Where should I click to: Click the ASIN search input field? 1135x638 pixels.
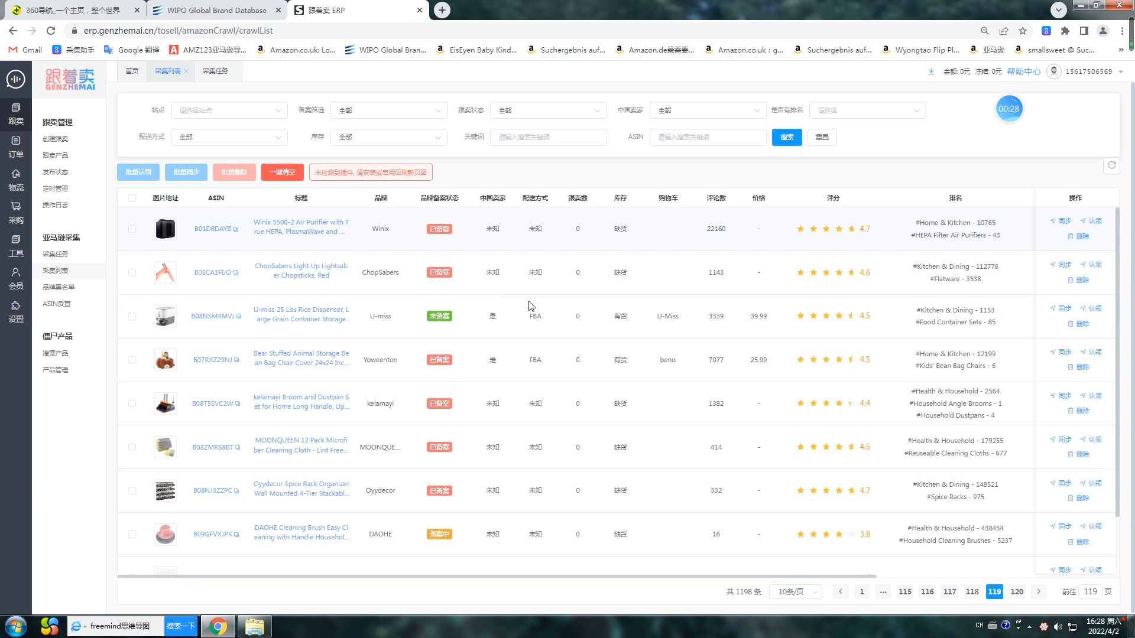point(708,137)
